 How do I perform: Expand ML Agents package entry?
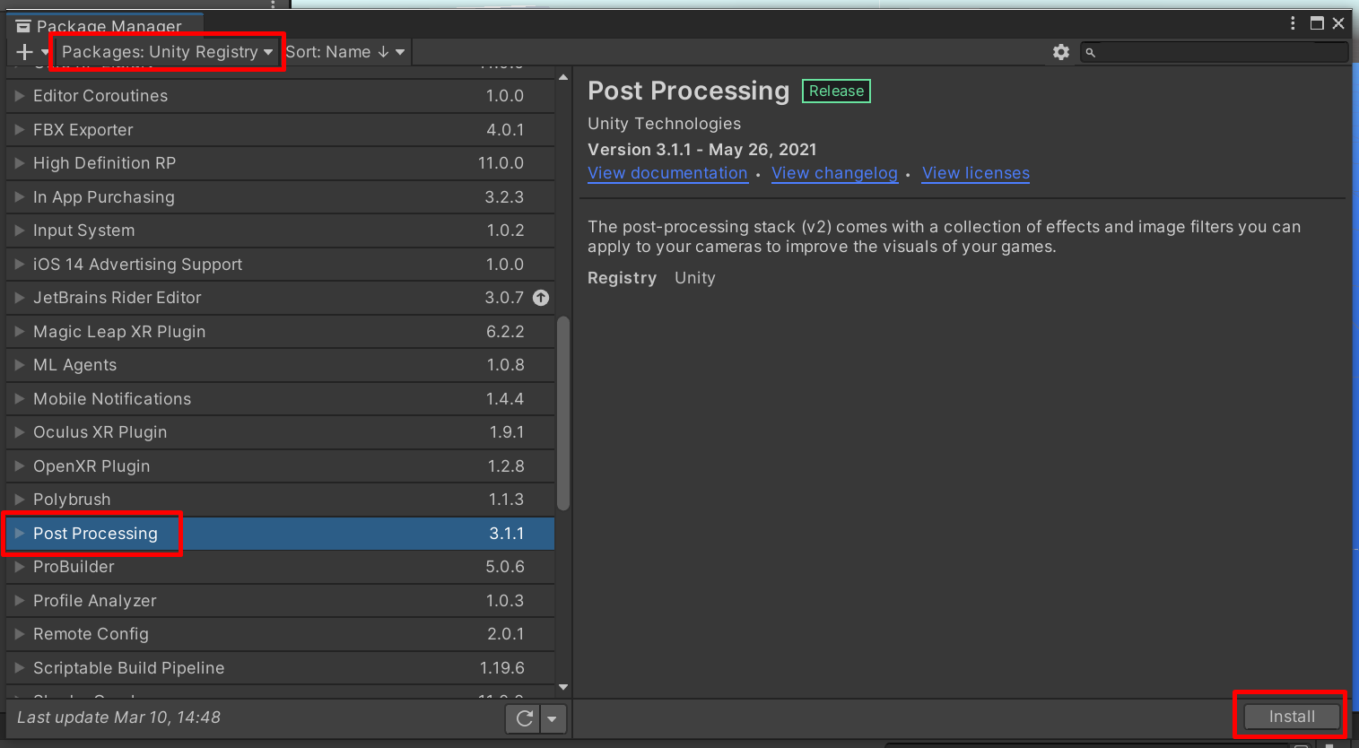20,365
